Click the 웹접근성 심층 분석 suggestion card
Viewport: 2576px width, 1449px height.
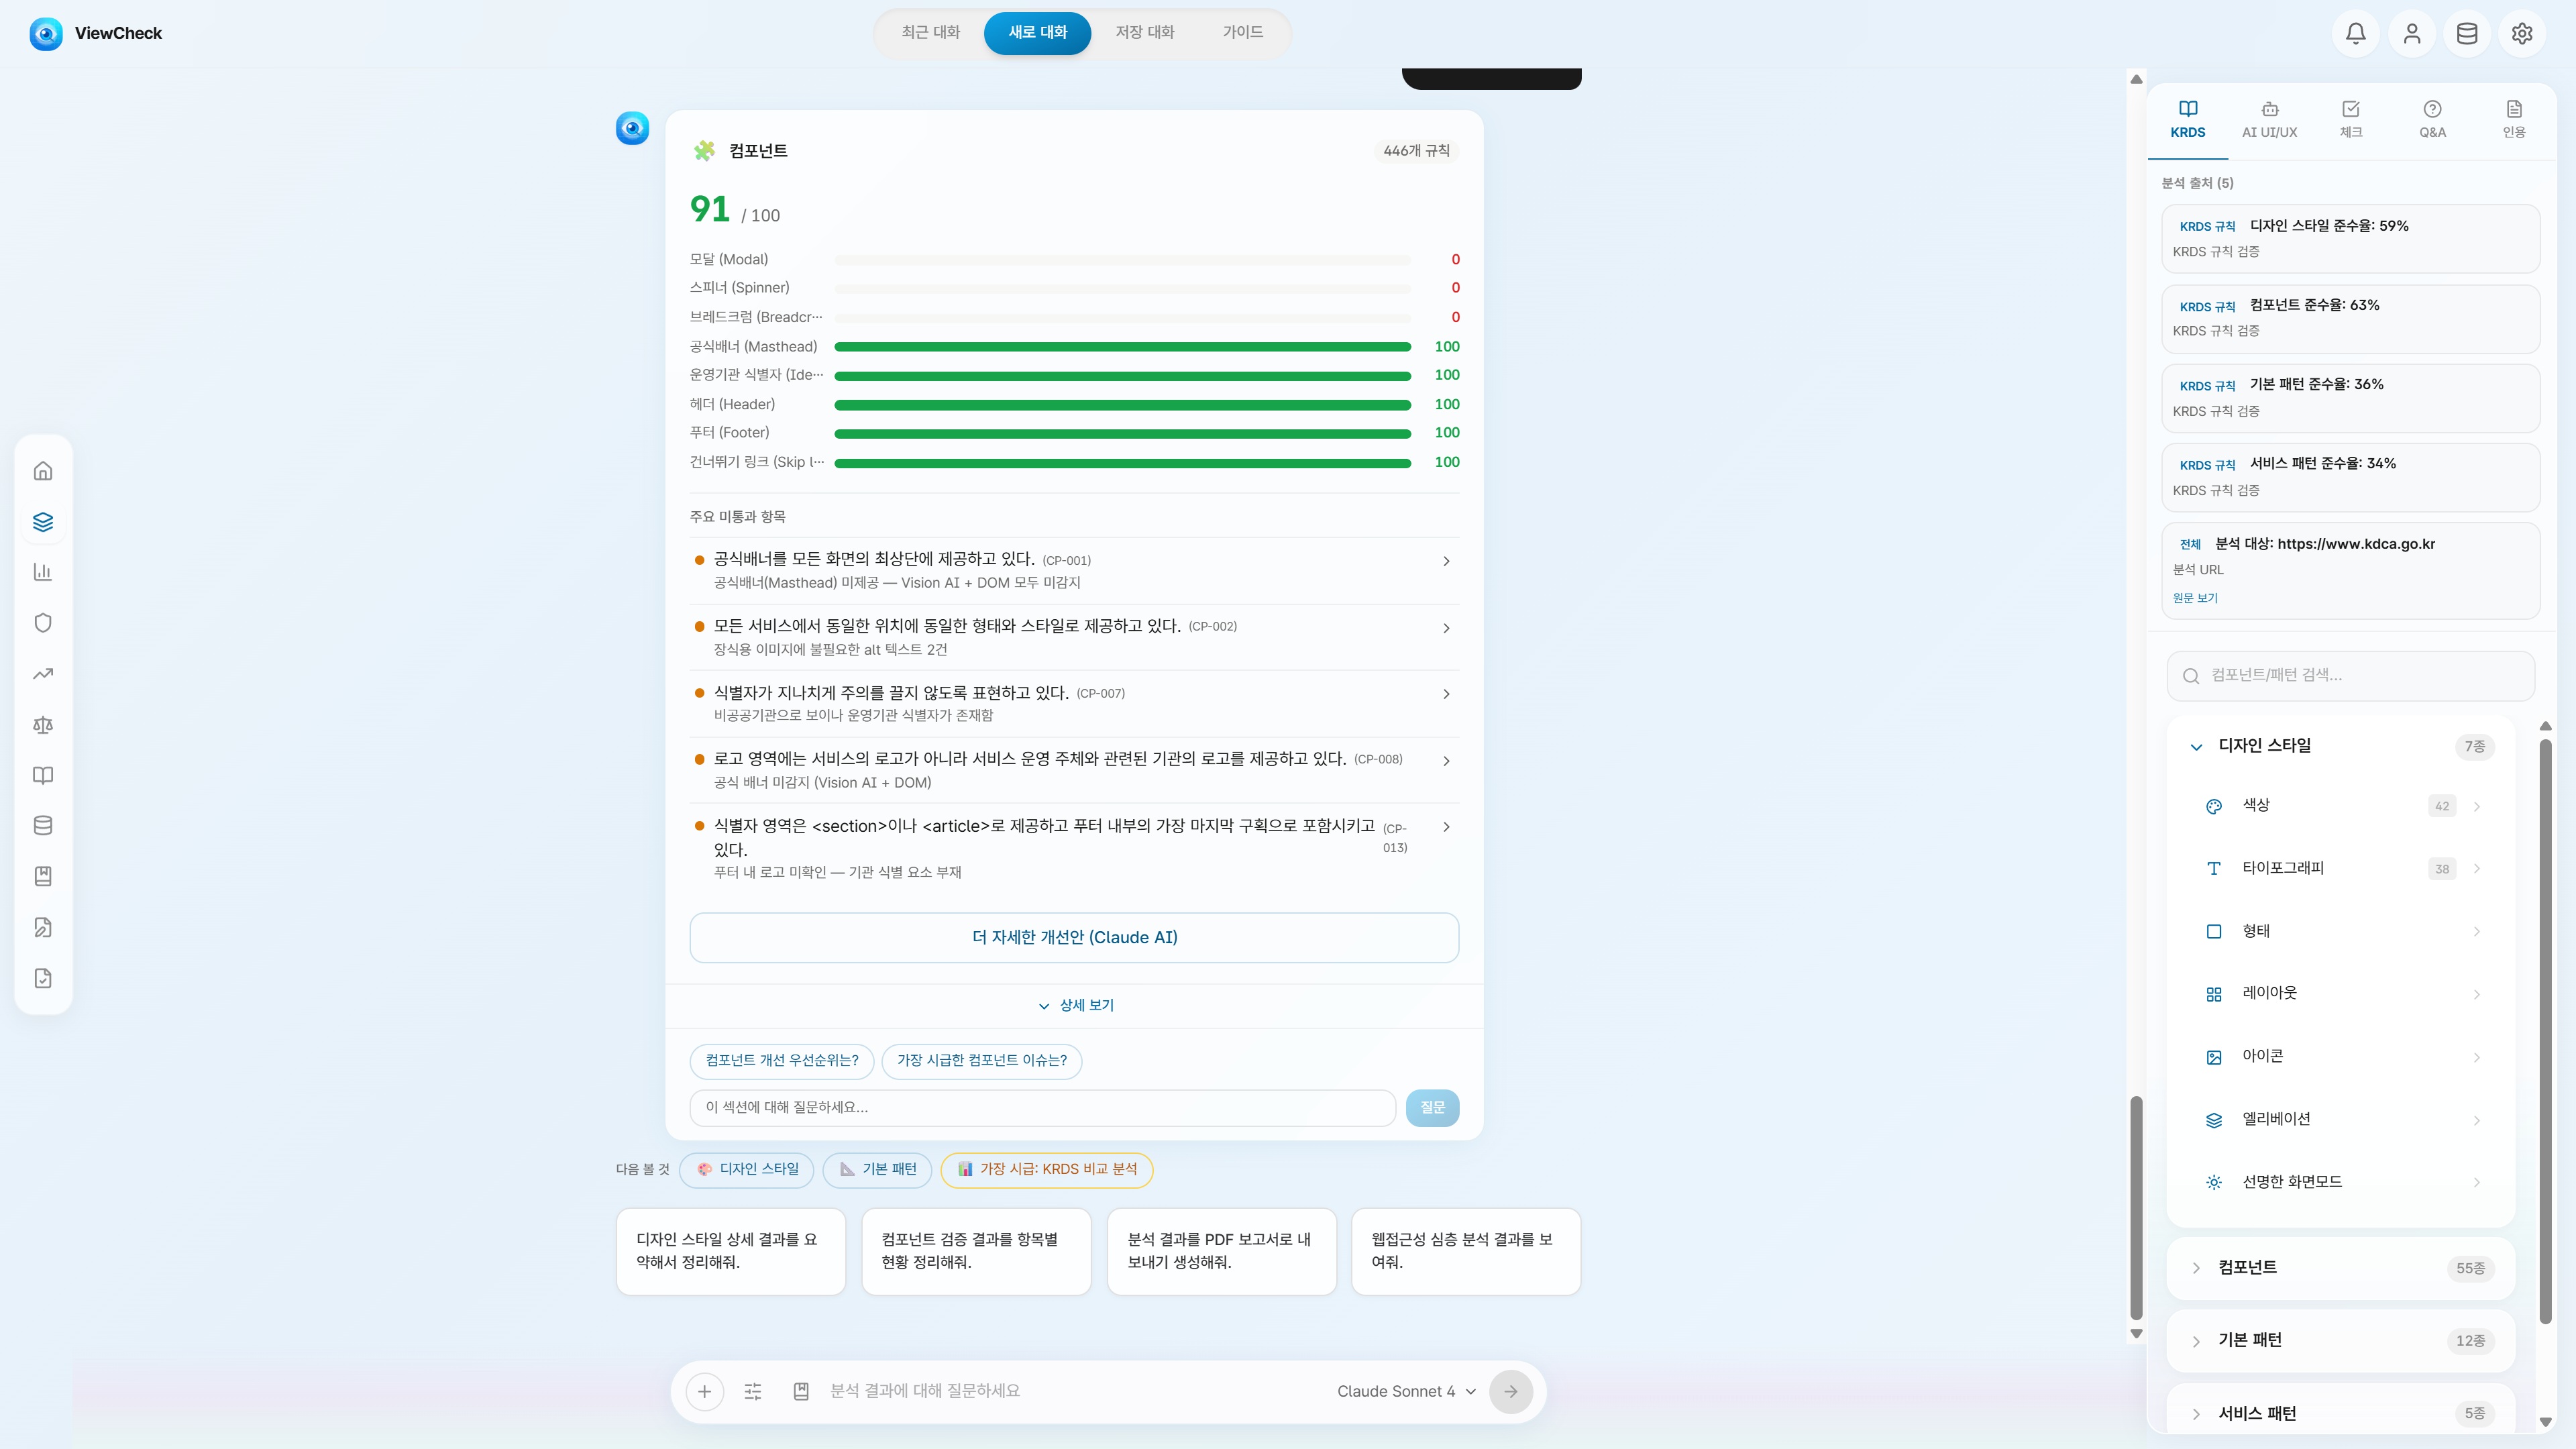coord(1465,1252)
